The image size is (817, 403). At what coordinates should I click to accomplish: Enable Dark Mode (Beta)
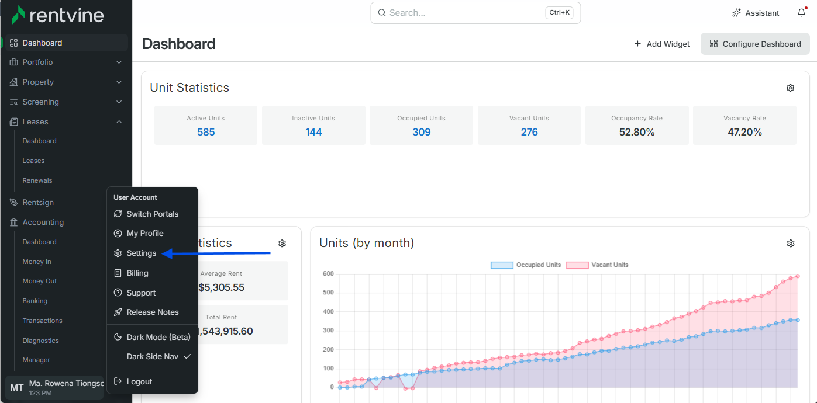[153, 337]
